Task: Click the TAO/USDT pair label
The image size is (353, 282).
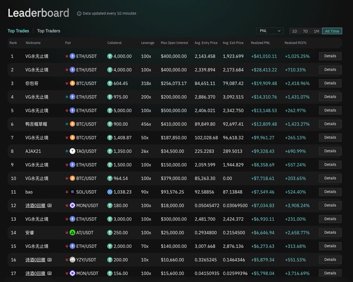Action: (x=87, y=151)
